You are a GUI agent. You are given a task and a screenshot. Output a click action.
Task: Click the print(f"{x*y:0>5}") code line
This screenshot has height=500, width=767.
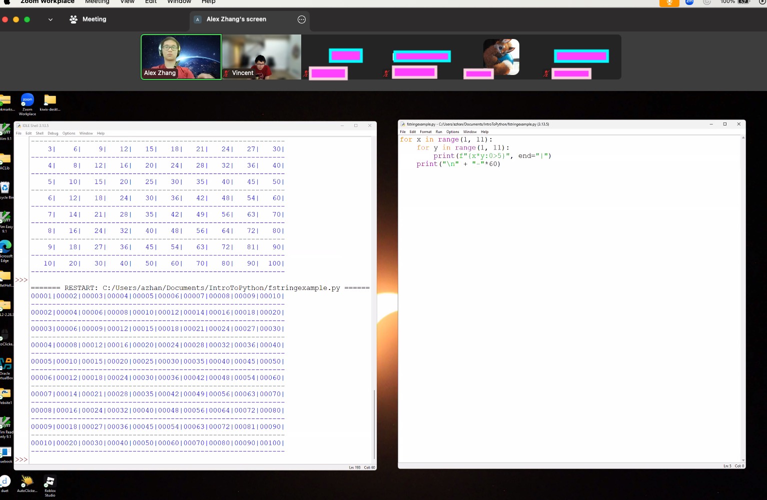click(492, 156)
